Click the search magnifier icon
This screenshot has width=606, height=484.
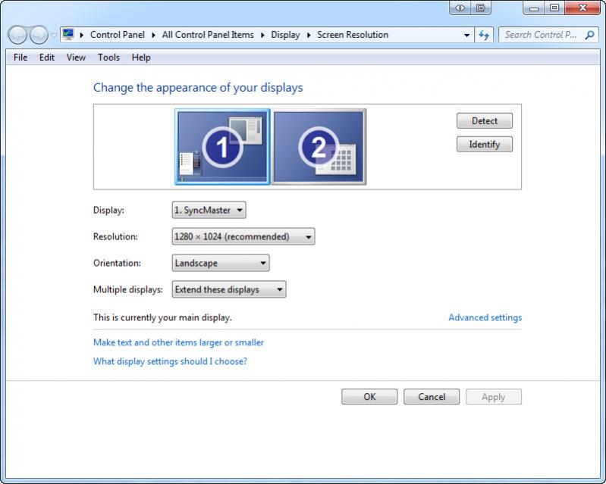589,35
